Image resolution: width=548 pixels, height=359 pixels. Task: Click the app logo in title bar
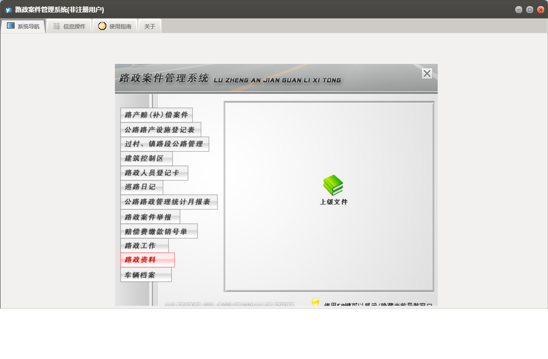coord(8,10)
